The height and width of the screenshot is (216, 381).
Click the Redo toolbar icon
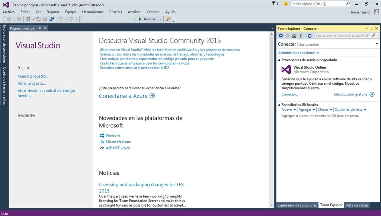click(71, 19)
